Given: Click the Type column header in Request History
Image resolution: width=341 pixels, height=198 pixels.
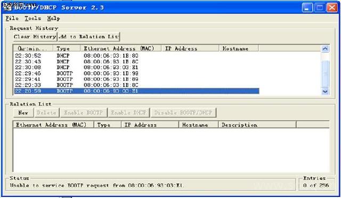Looking at the screenshot, I should 67,48.
